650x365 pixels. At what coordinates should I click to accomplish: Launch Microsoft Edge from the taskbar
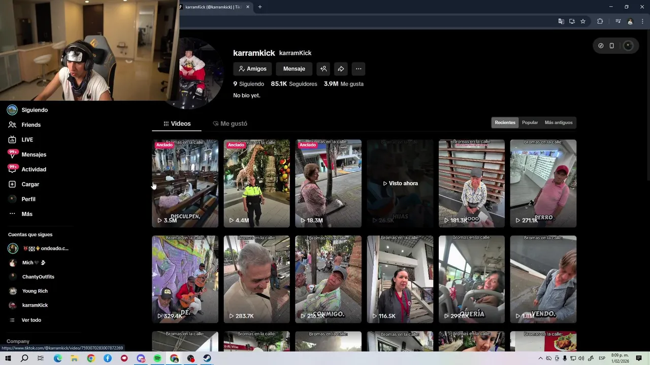tap(57, 358)
